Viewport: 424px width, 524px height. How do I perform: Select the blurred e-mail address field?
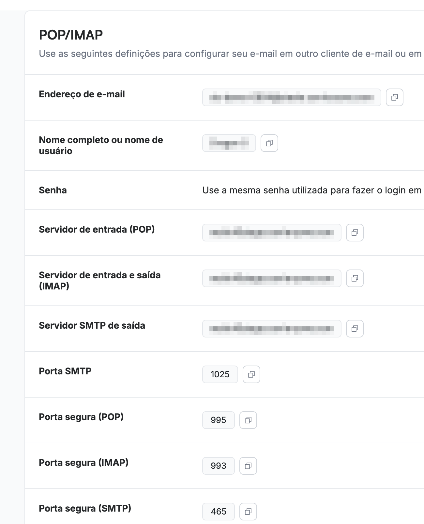click(x=292, y=97)
